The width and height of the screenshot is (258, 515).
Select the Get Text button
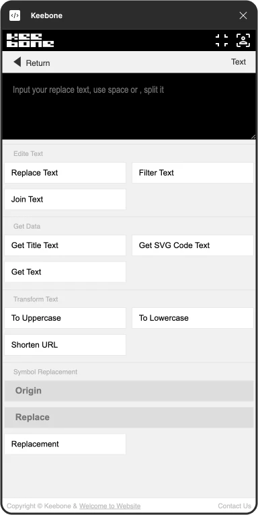coord(65,272)
